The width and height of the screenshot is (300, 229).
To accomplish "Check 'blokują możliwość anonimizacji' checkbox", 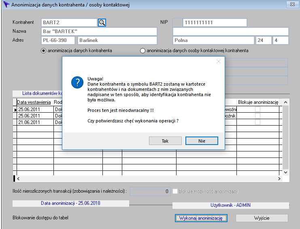I will pyautogui.click(x=176, y=191).
